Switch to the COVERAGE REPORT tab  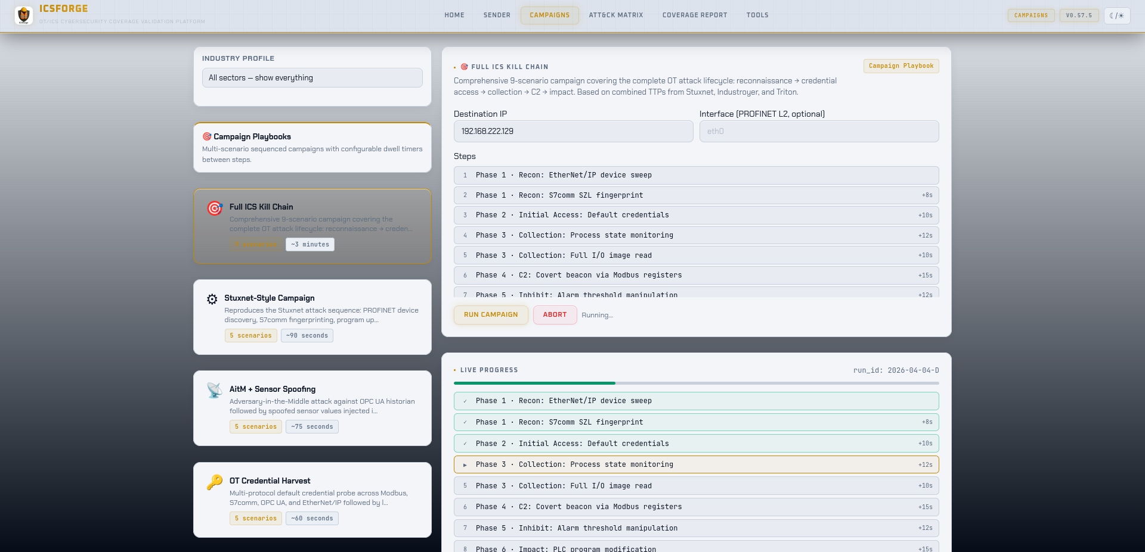point(694,15)
